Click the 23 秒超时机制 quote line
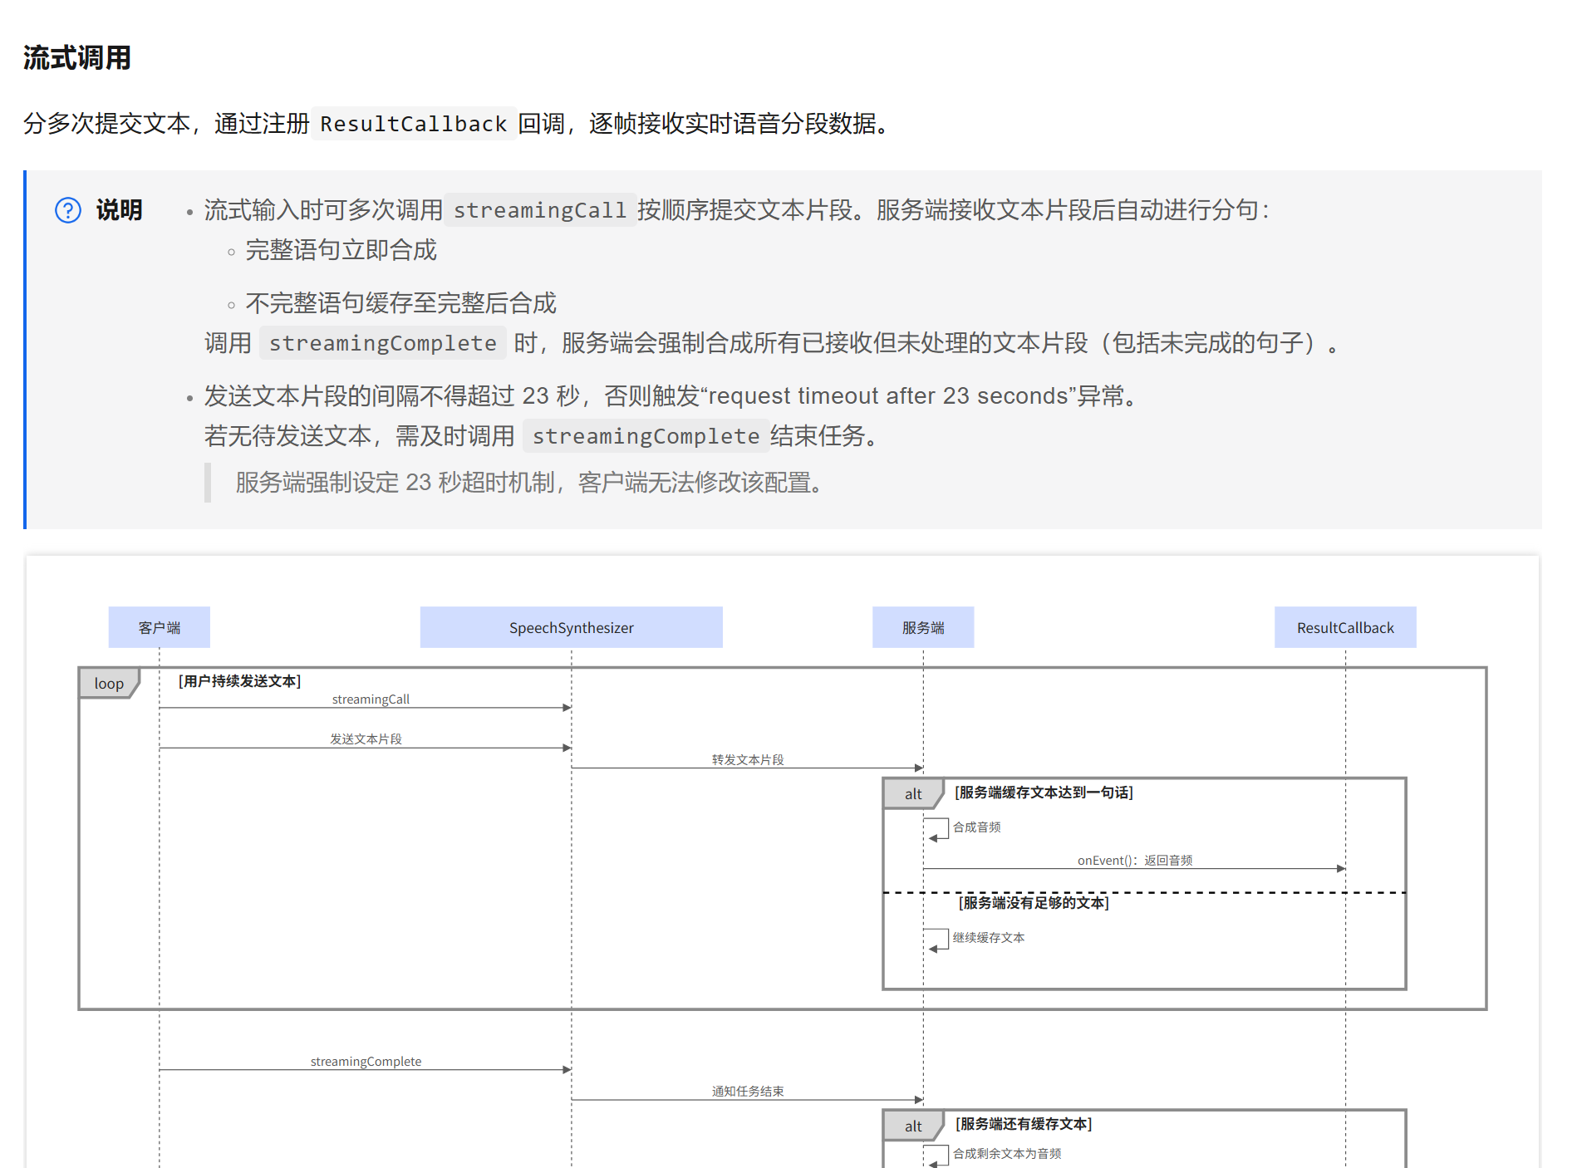 coord(530,483)
